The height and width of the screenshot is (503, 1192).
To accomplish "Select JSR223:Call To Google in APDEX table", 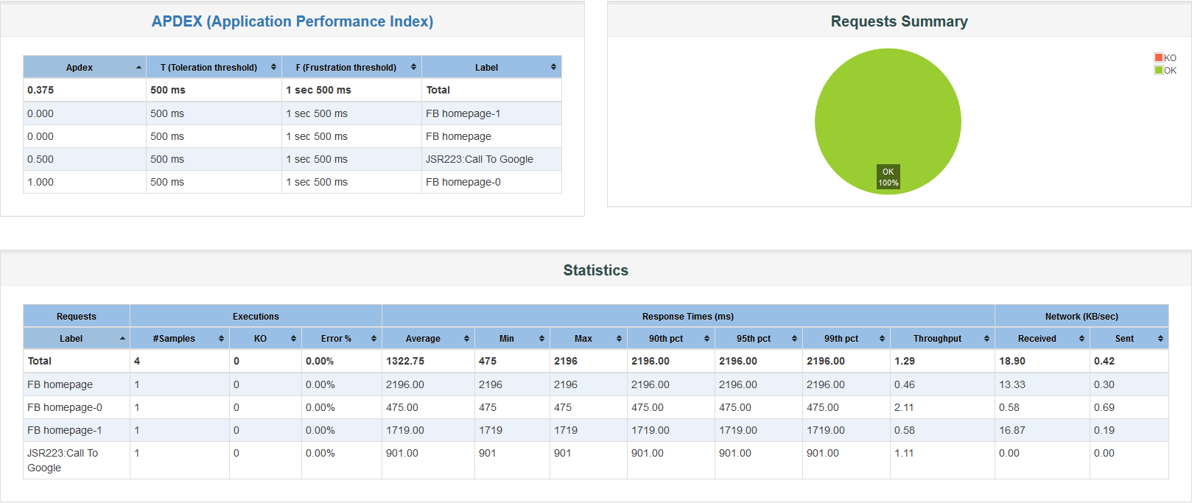I will [x=480, y=159].
